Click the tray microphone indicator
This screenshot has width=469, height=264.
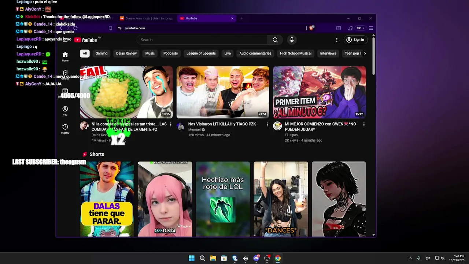(x=418, y=258)
